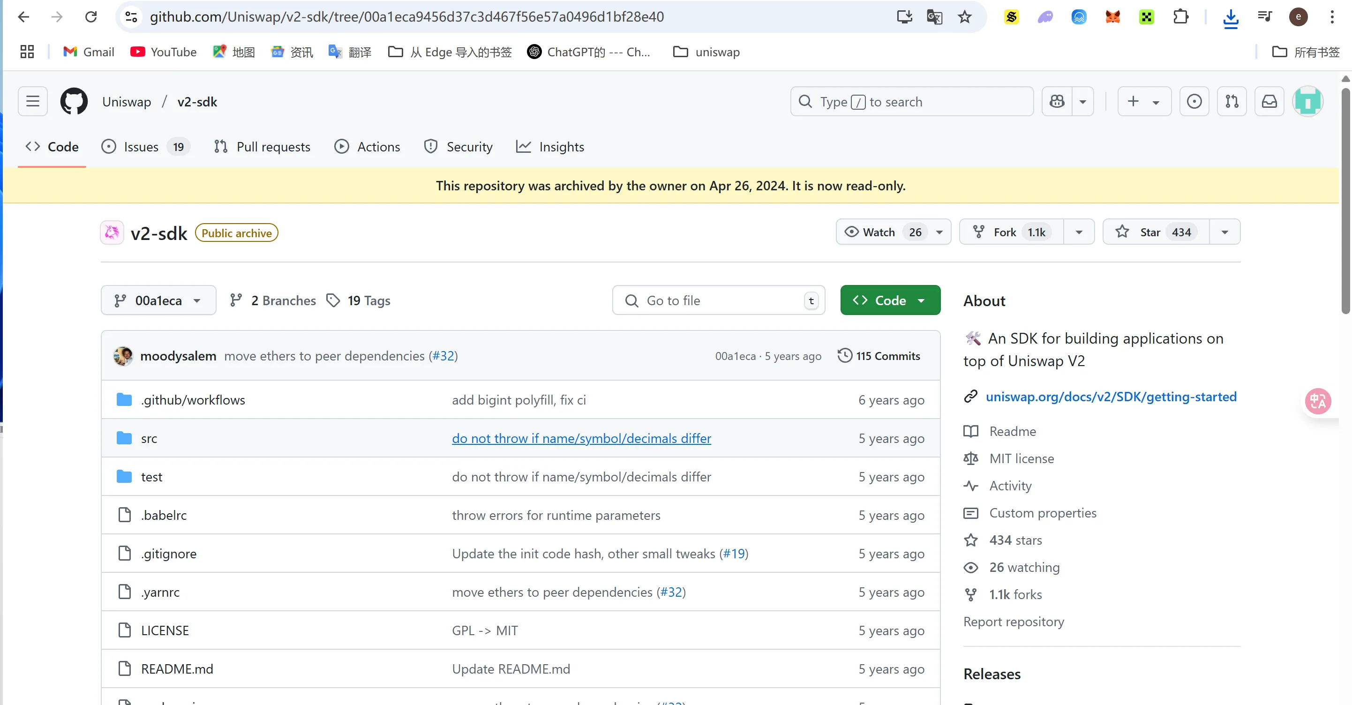Open the Copilot chat icon
This screenshot has height=705, width=1352.
[1057, 101]
